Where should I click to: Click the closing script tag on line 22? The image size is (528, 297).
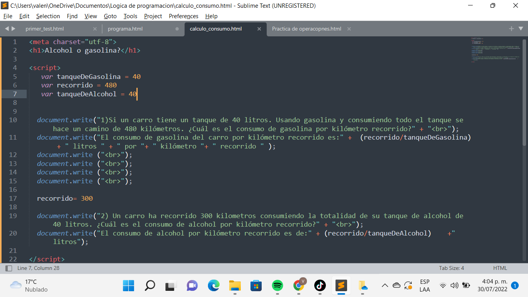point(47,259)
